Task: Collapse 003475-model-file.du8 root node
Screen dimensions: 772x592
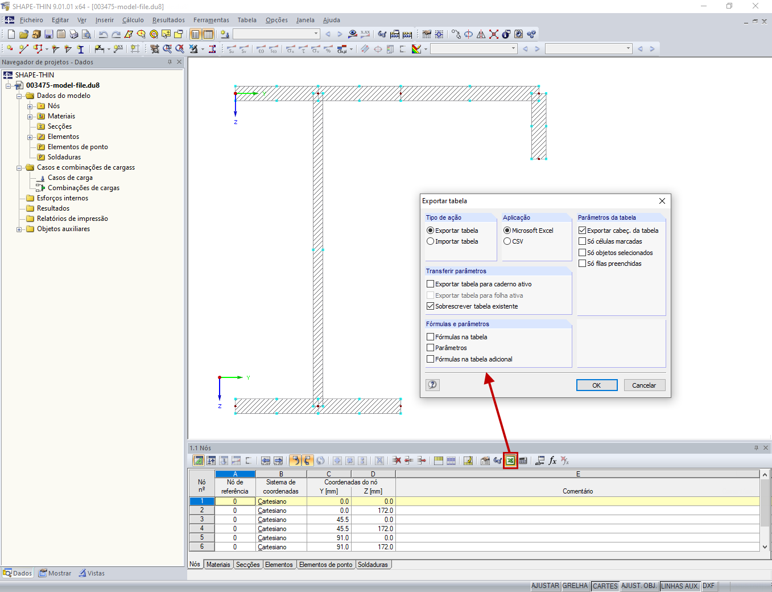Action: coord(9,85)
